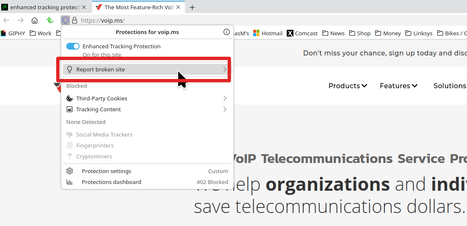The width and height of the screenshot is (467, 226).
Task: Click the padlock site security icon
Action: [x=75, y=20]
